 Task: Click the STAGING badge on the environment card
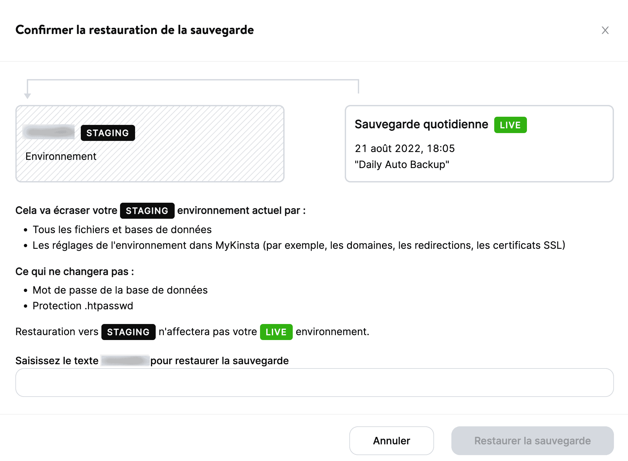(107, 133)
